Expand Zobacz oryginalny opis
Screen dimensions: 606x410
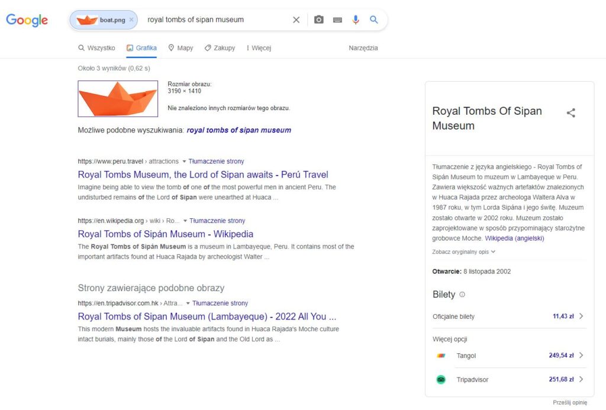(x=463, y=251)
